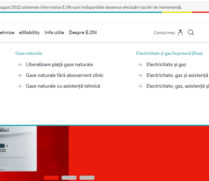Image resolution: width=209 pixels, height=181 pixels.
Task: Click the Contul meu user icon
Action: pyautogui.click(x=180, y=33)
